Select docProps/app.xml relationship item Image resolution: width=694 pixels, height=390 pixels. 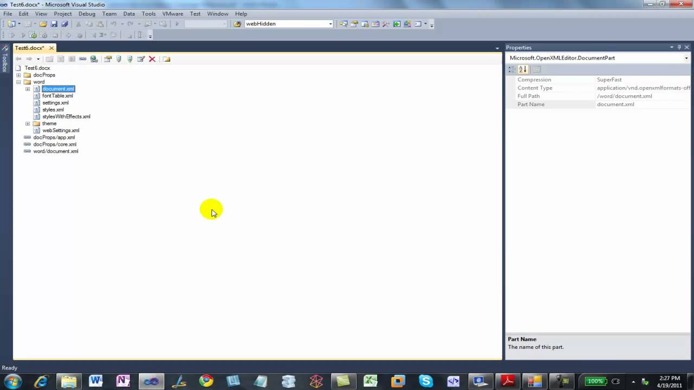pos(54,138)
